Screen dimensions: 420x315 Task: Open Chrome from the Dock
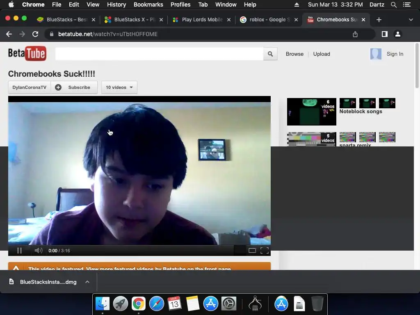139,304
